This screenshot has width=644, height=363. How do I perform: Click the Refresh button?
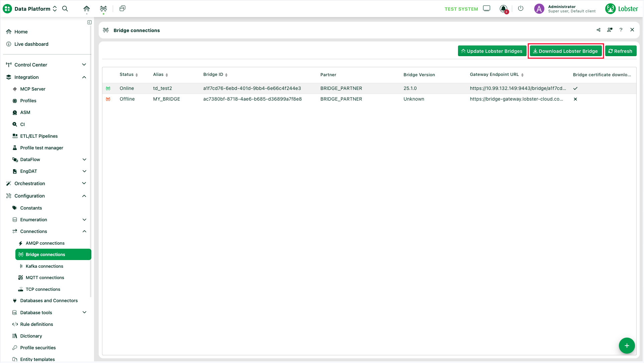click(x=621, y=51)
